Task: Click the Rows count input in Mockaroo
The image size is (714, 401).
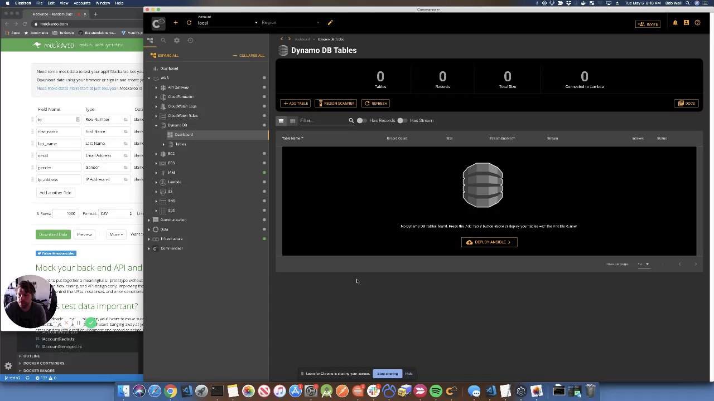Action: coord(65,213)
